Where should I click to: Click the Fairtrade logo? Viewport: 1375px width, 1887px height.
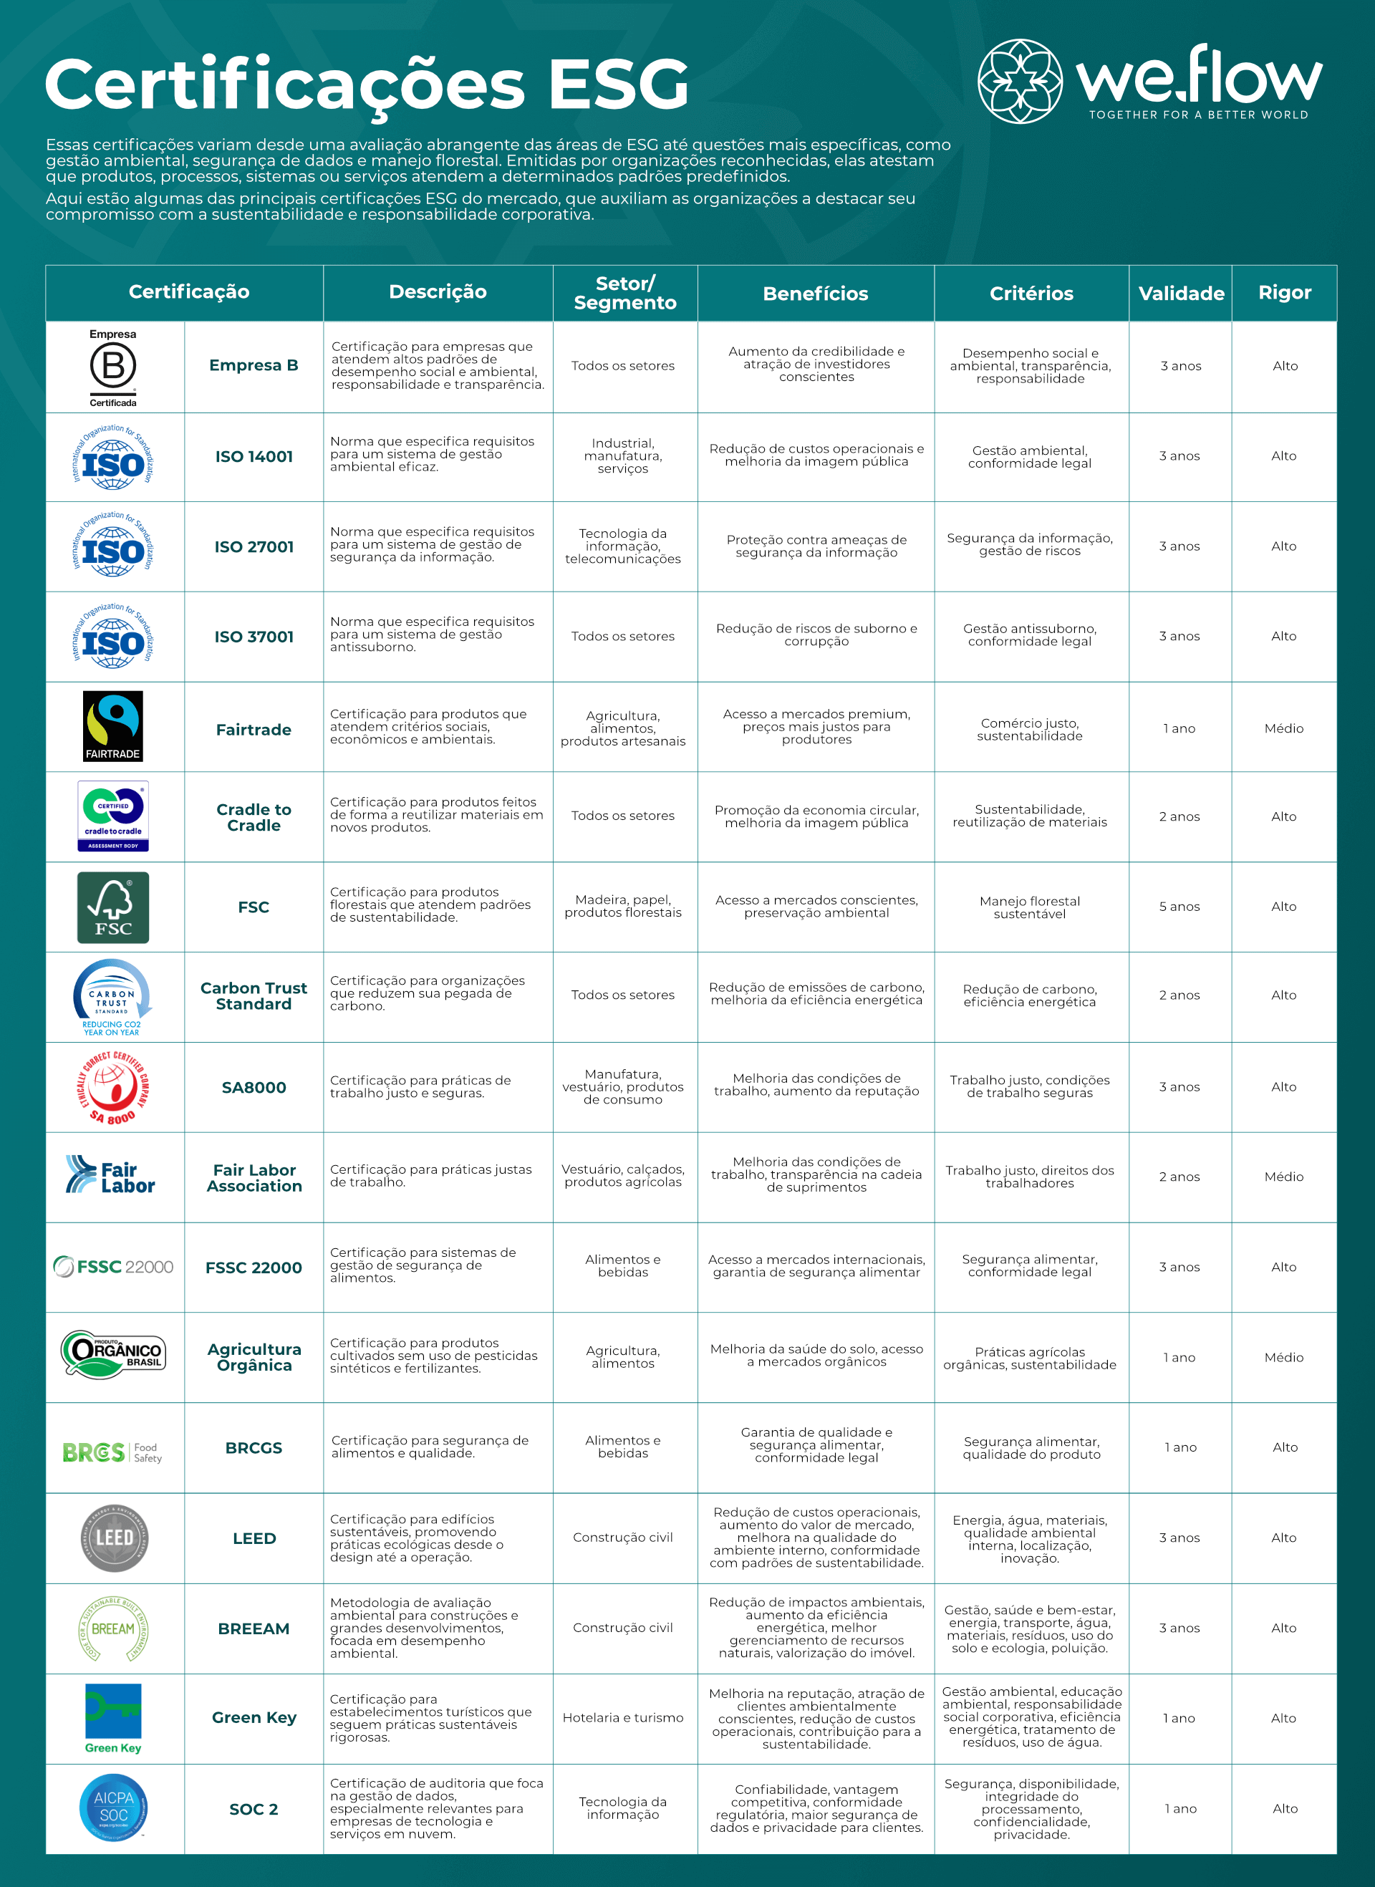click(x=113, y=726)
